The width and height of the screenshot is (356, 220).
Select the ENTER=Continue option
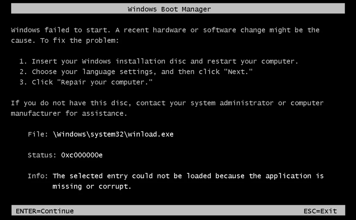coord(45,211)
